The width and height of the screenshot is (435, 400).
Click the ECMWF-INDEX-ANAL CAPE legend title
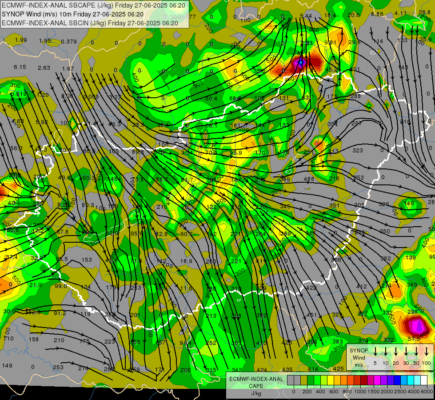256,382
